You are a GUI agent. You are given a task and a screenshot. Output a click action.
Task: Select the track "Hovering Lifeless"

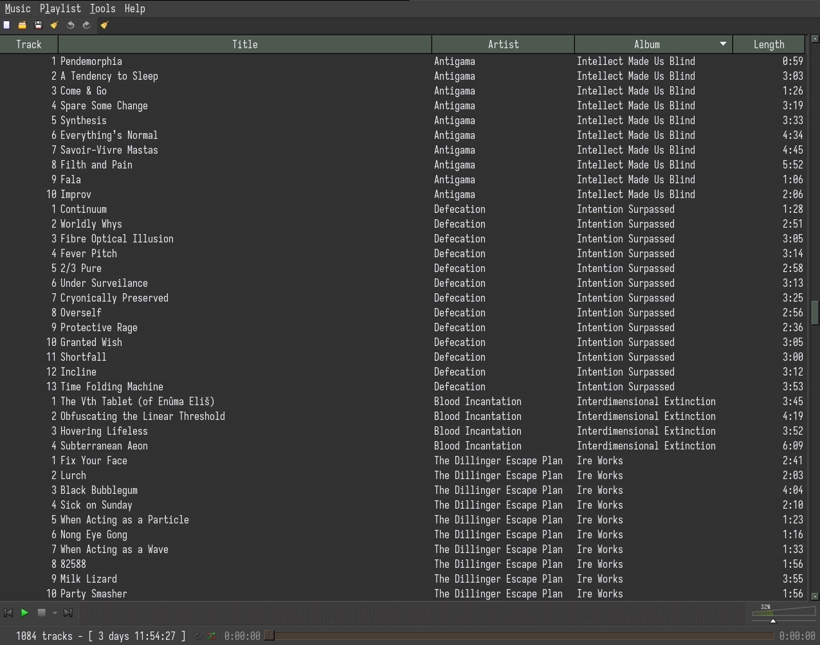click(403, 431)
